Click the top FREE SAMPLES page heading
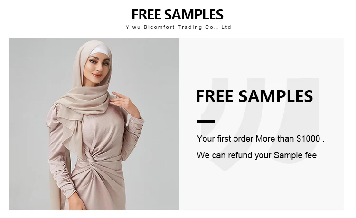This screenshot has width=356, height=218. (x=178, y=15)
